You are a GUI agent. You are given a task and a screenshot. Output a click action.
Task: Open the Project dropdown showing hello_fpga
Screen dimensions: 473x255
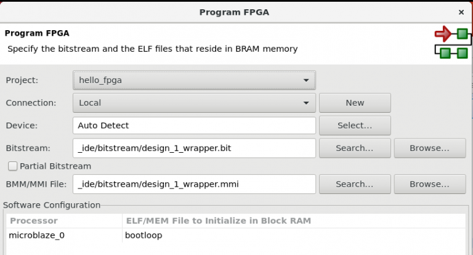(194, 80)
